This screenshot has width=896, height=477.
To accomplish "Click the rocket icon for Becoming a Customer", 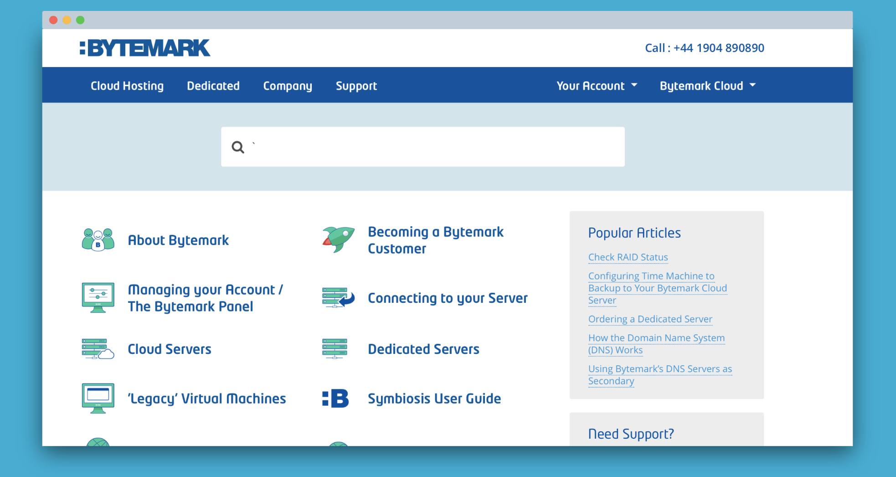I will [x=338, y=240].
